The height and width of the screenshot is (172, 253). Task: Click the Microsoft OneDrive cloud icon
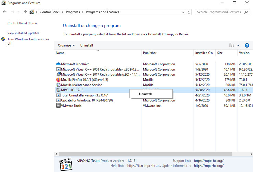tap(58, 64)
